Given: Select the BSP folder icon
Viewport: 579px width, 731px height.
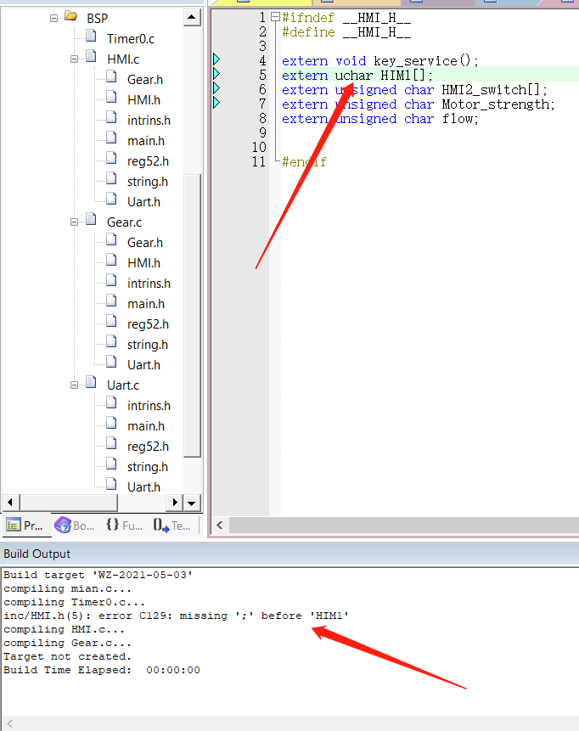Looking at the screenshot, I should [71, 17].
